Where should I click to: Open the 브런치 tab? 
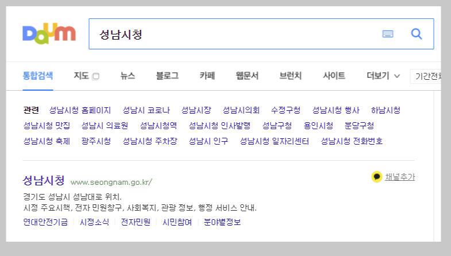click(291, 76)
